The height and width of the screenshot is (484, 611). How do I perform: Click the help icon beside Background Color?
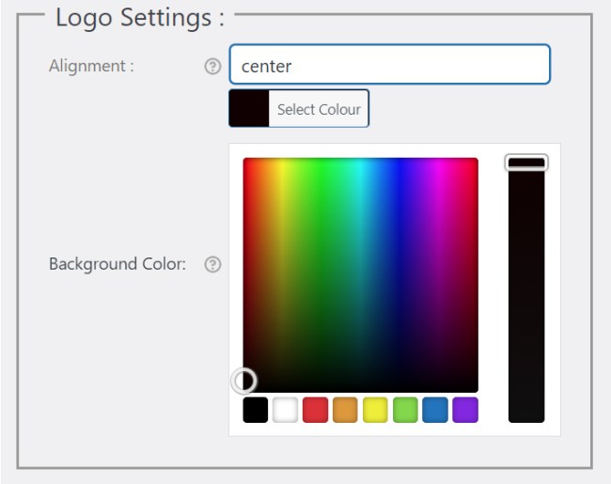point(212,264)
